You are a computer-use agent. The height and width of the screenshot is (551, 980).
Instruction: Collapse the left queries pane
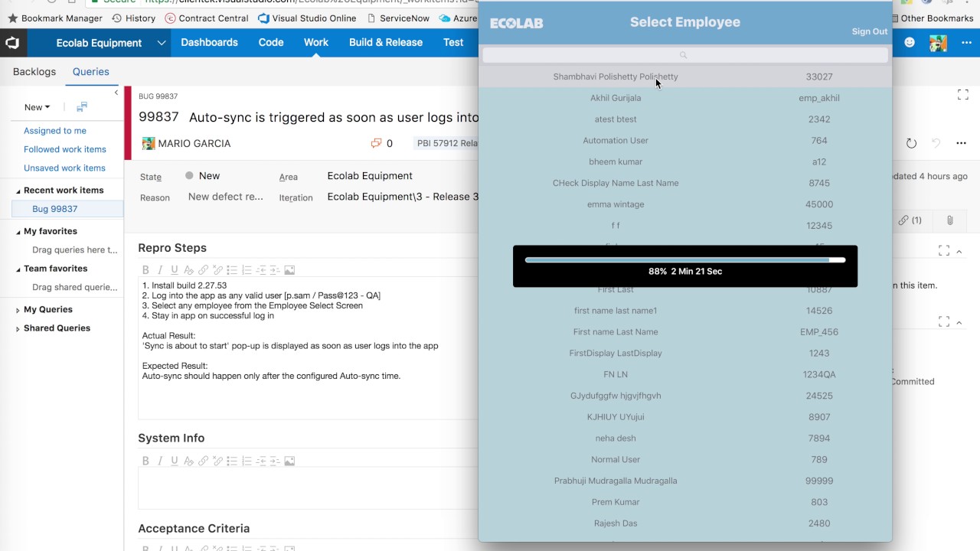pyautogui.click(x=116, y=93)
